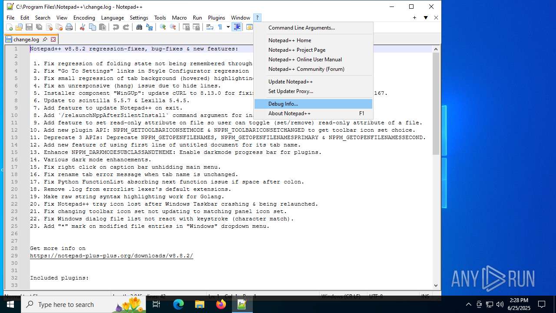
Task: Launch Microsoft Edge from the taskbar
Action: point(179,304)
